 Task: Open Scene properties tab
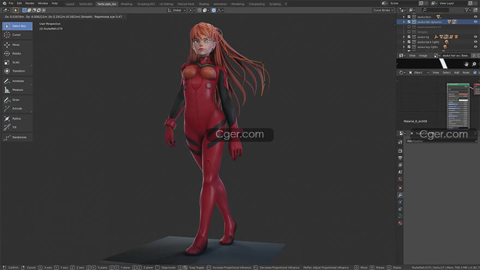click(400, 172)
